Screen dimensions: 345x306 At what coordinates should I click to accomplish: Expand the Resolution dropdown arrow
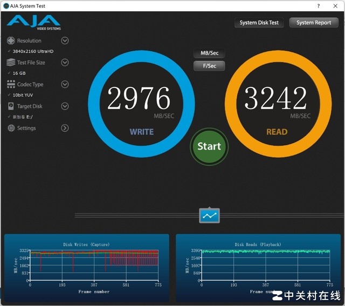[x=65, y=40]
